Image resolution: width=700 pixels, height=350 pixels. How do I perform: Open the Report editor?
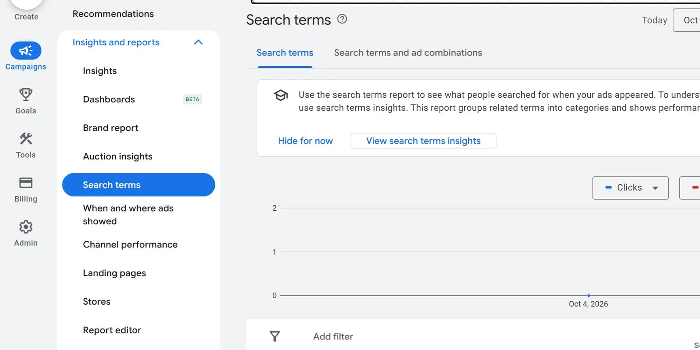click(112, 330)
